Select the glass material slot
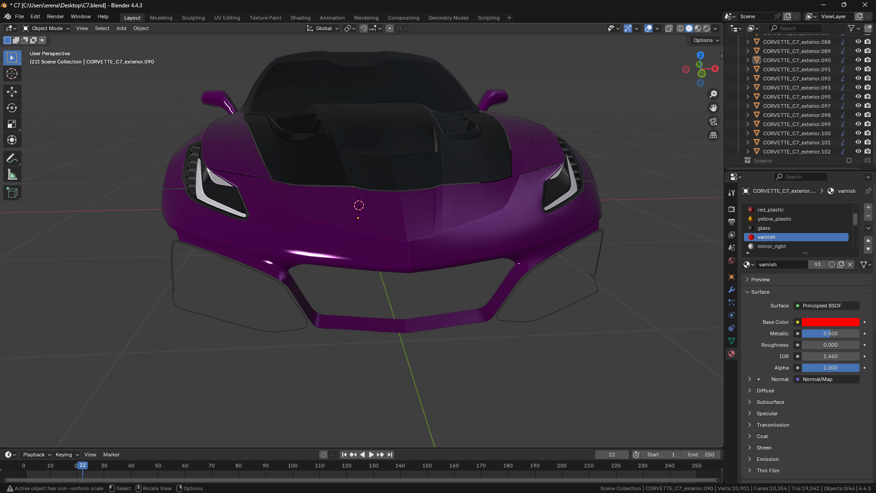This screenshot has width=876, height=493. coord(796,228)
